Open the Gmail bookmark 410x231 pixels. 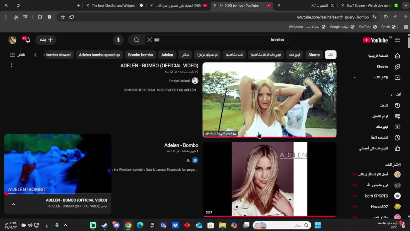[388, 27]
